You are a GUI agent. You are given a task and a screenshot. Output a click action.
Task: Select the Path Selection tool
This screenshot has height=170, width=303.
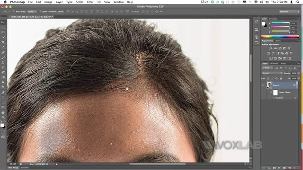pos(3,102)
